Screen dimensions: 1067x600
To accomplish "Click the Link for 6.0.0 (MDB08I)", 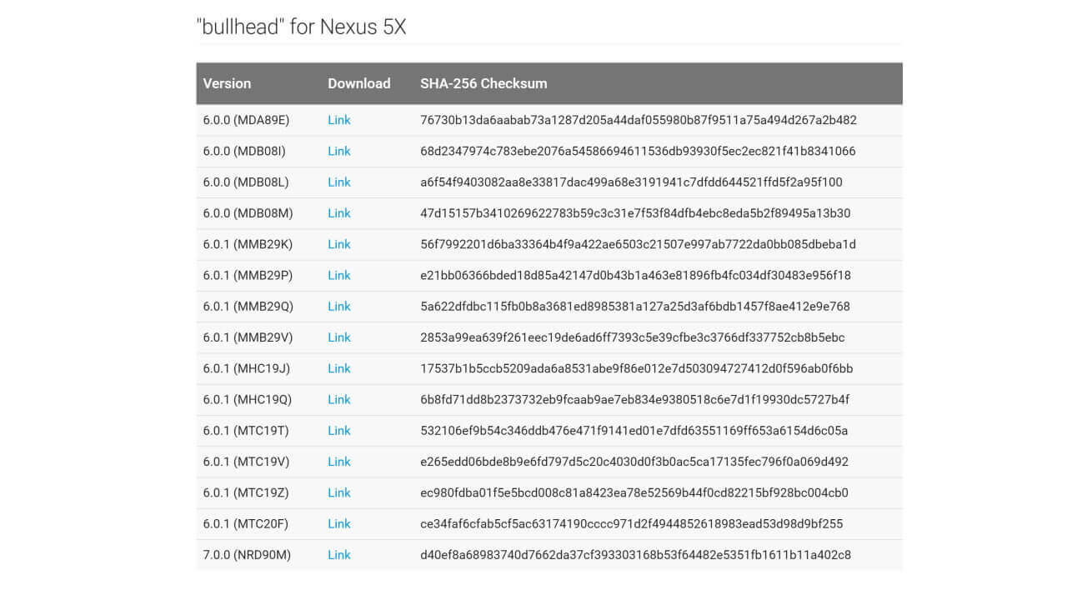I will (x=338, y=151).
